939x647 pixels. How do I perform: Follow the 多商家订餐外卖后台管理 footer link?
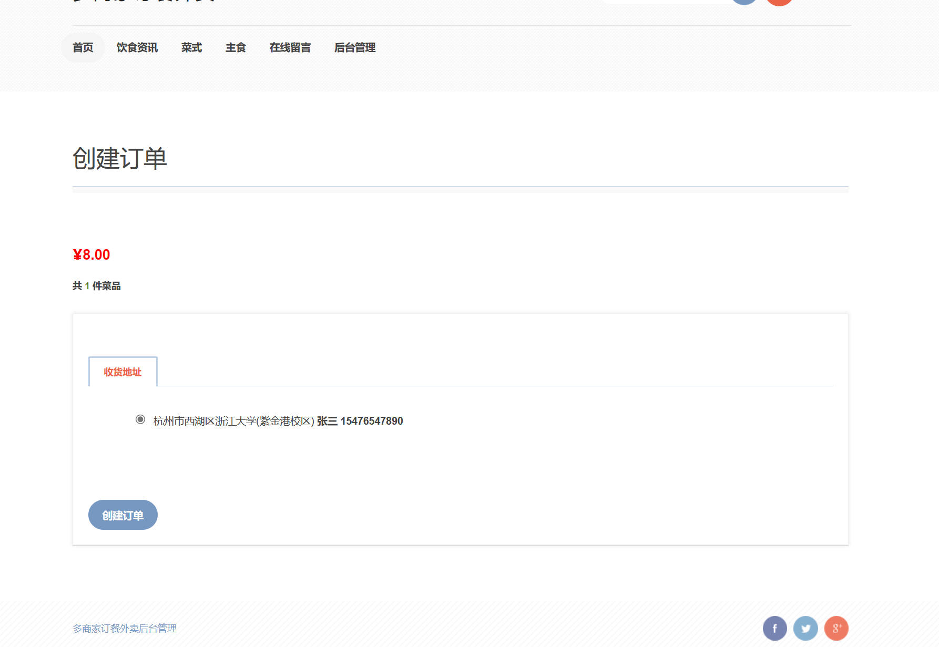(125, 629)
